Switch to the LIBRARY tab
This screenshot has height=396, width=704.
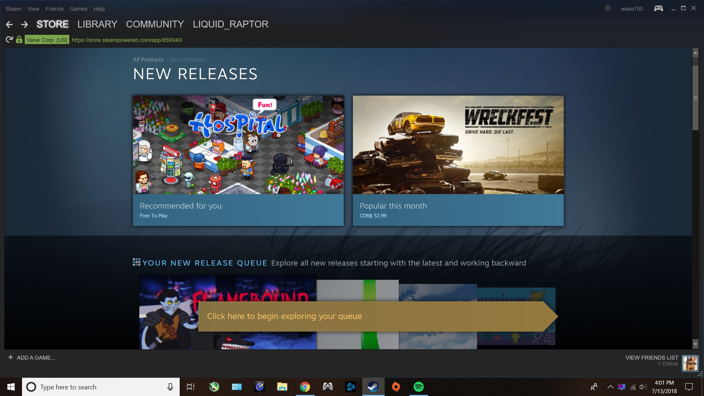pos(97,24)
